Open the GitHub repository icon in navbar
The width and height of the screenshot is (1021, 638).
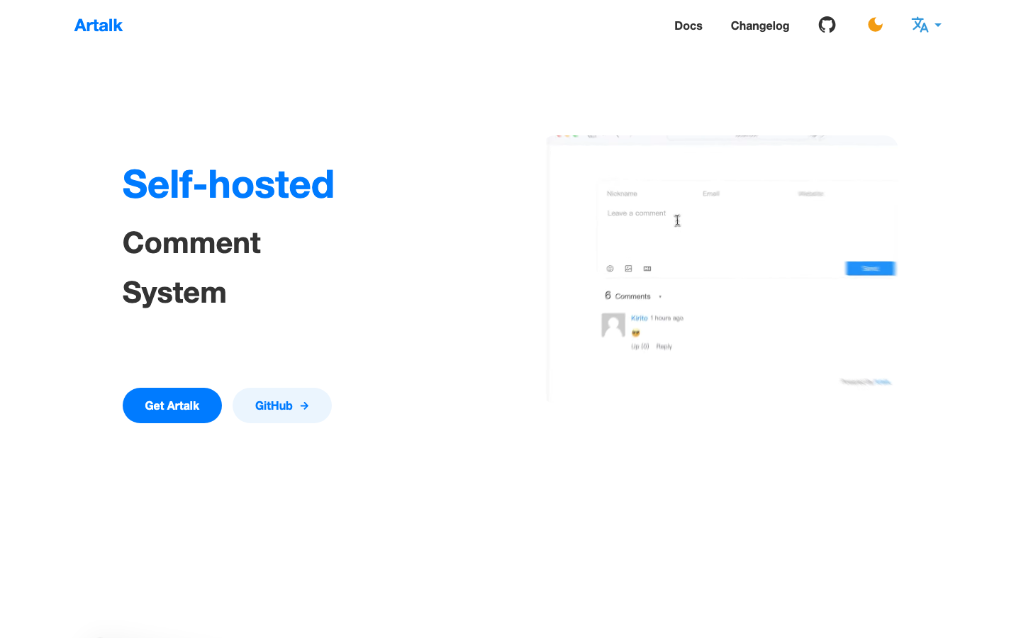click(x=827, y=26)
